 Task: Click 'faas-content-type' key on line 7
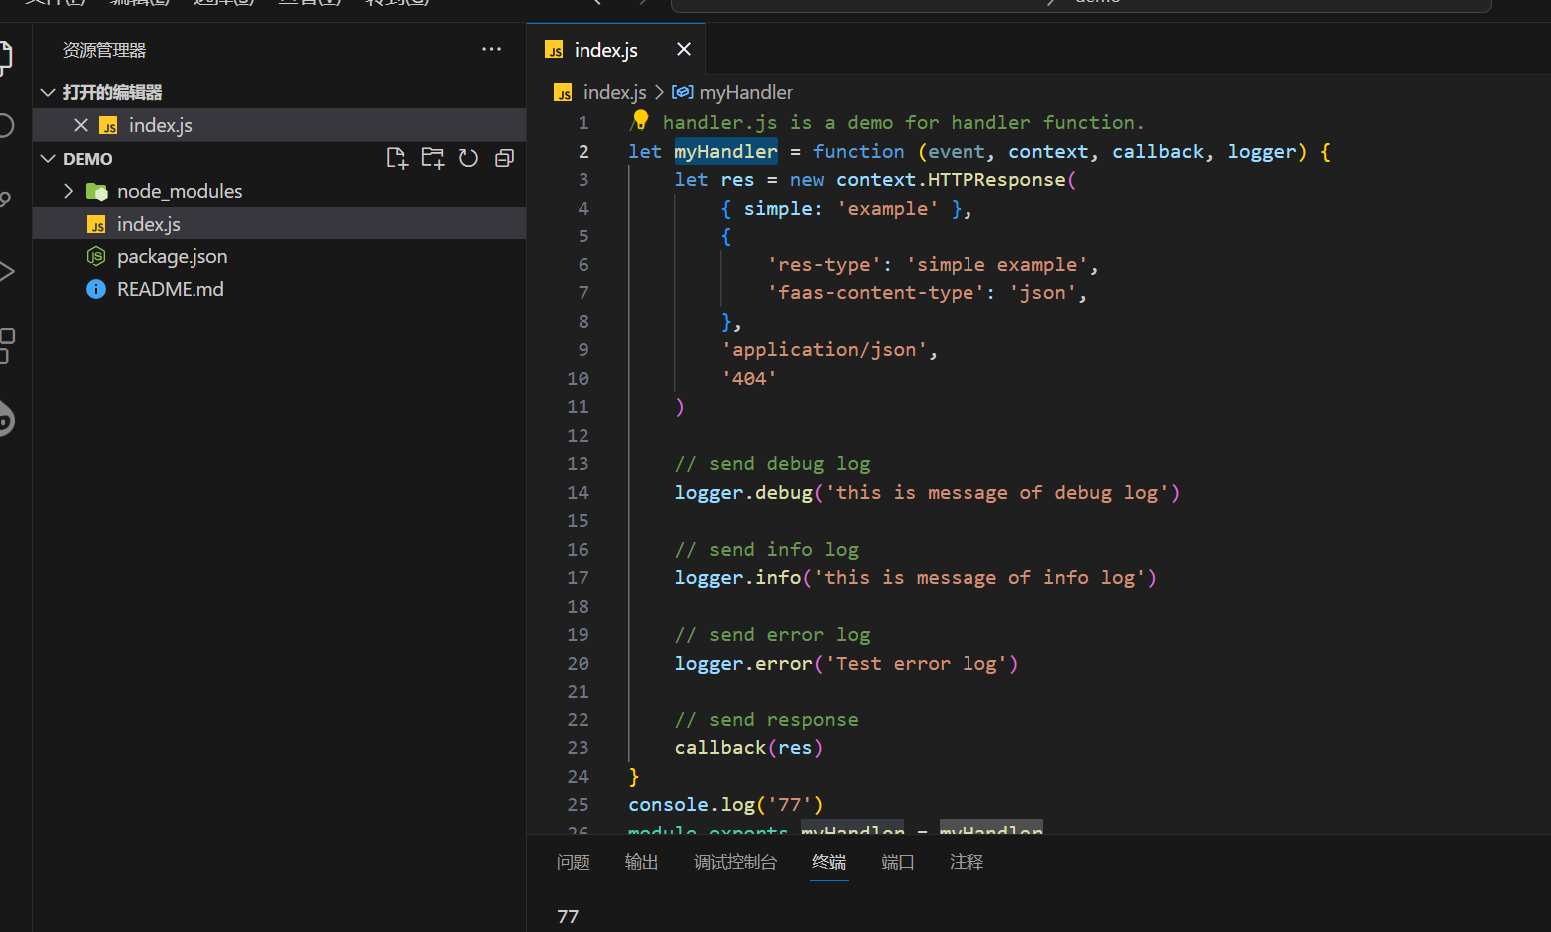pyautogui.click(x=876, y=292)
